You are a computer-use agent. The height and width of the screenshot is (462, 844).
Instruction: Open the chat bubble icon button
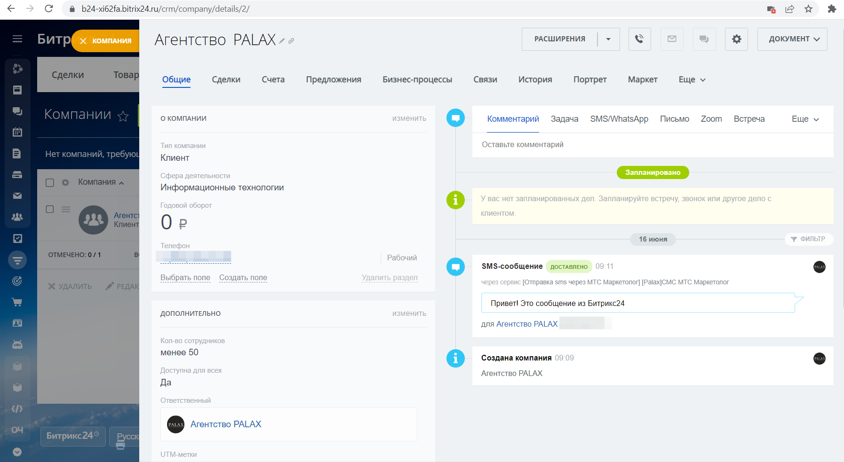click(x=704, y=39)
